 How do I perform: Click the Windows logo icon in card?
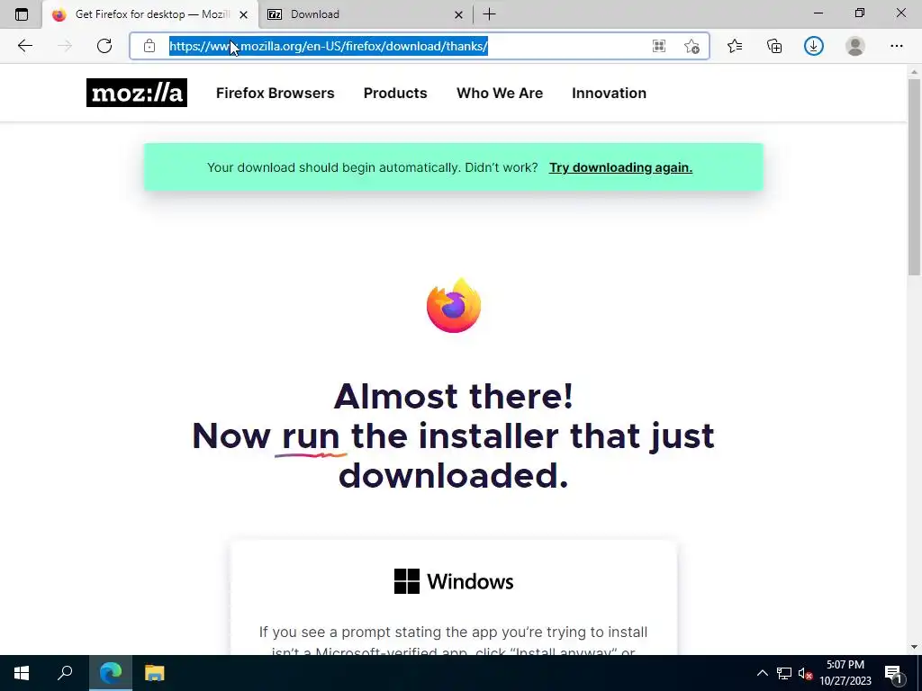coord(407,581)
